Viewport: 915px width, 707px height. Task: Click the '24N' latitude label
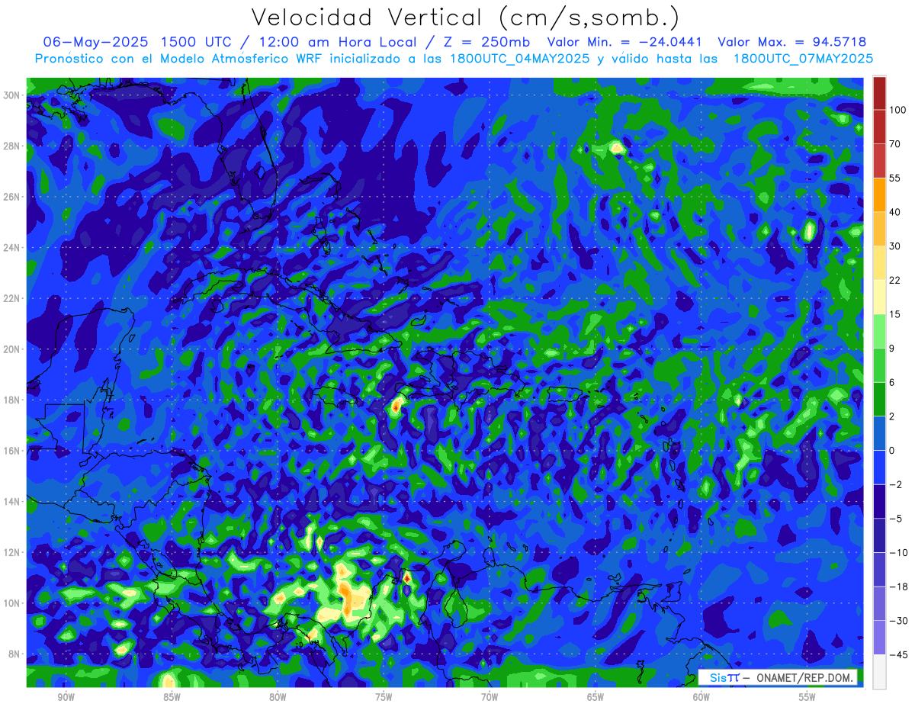13,248
